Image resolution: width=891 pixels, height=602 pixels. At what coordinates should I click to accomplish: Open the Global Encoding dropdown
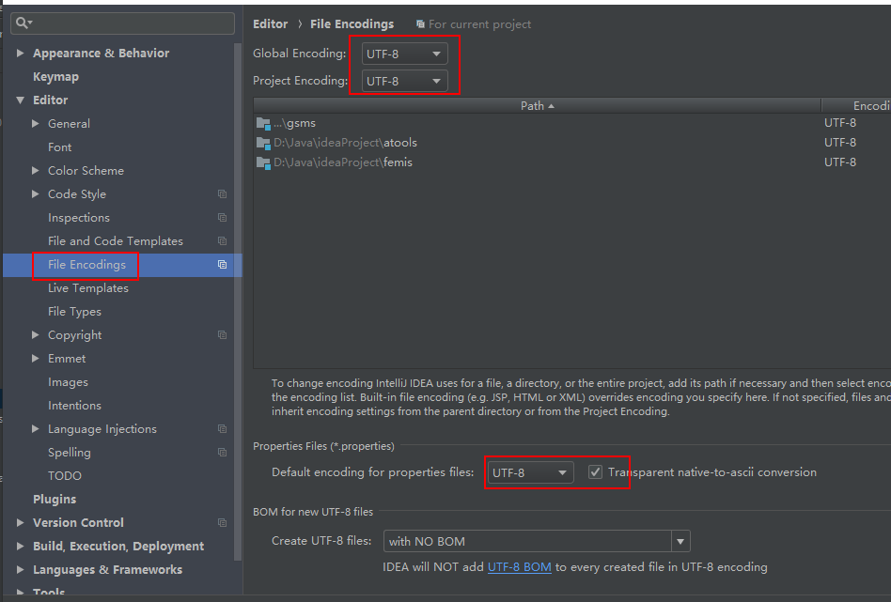[404, 54]
